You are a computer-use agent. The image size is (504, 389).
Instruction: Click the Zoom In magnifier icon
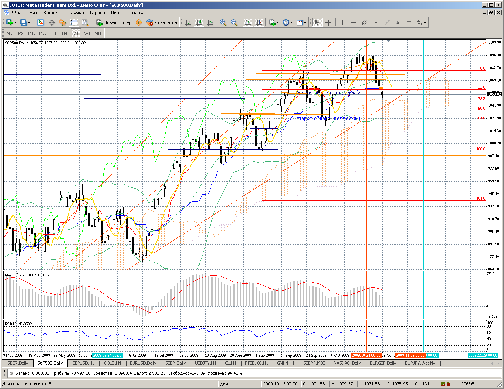click(x=223, y=22)
